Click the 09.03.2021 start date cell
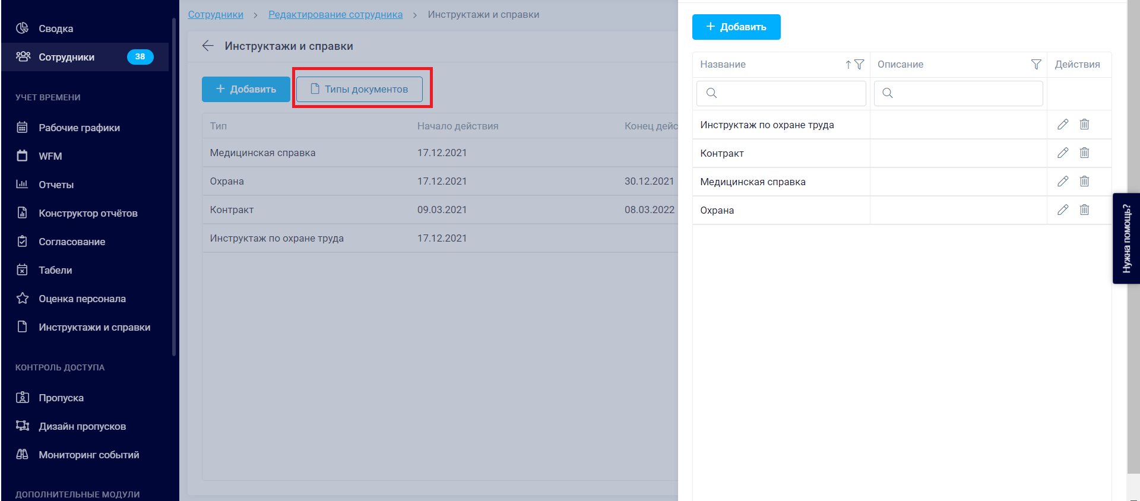 pos(442,210)
